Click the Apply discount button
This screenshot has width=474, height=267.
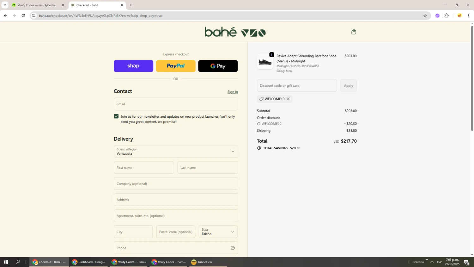[x=349, y=86]
